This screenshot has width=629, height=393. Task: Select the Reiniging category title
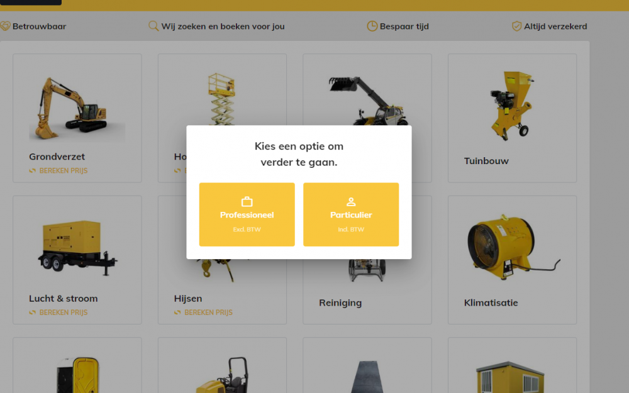click(x=340, y=303)
